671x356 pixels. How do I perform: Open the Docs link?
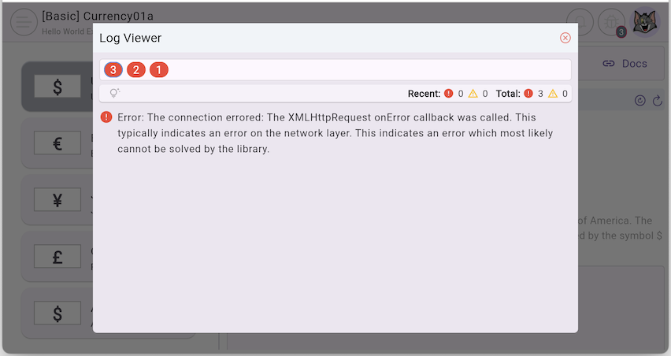[625, 64]
